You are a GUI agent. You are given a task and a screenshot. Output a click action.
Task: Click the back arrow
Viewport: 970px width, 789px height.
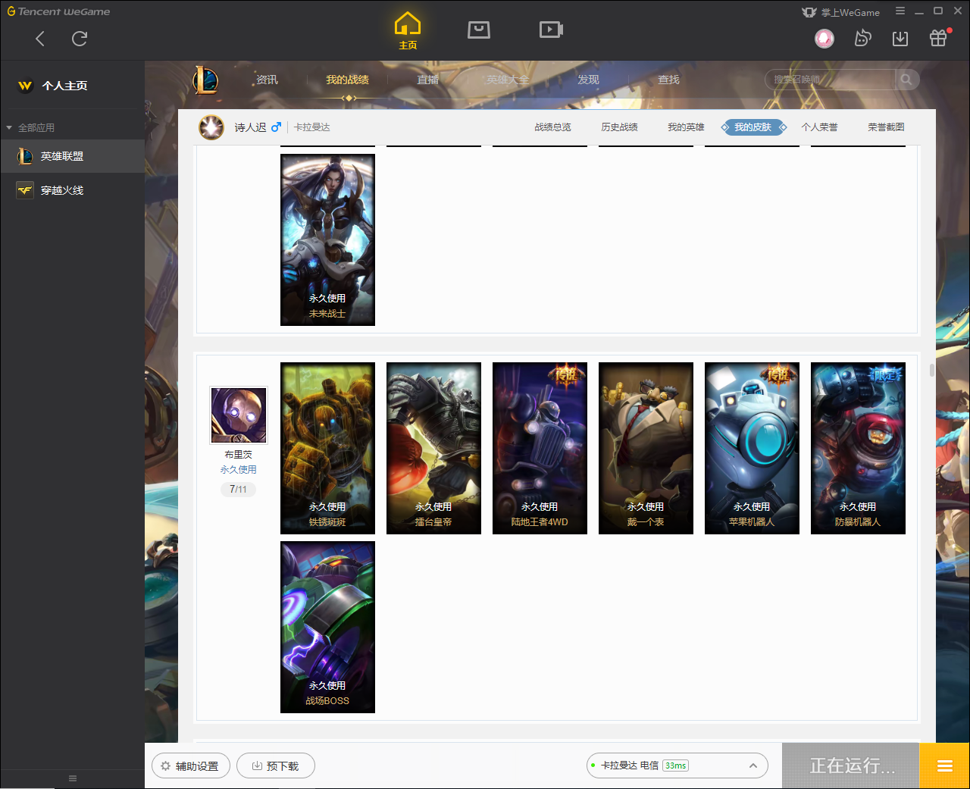tap(40, 39)
